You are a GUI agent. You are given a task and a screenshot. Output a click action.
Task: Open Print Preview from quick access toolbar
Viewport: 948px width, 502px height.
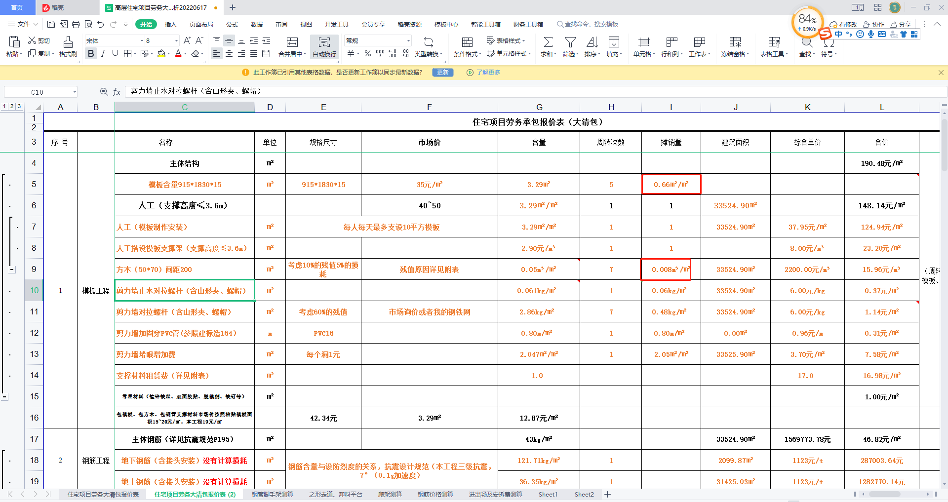[x=88, y=24]
